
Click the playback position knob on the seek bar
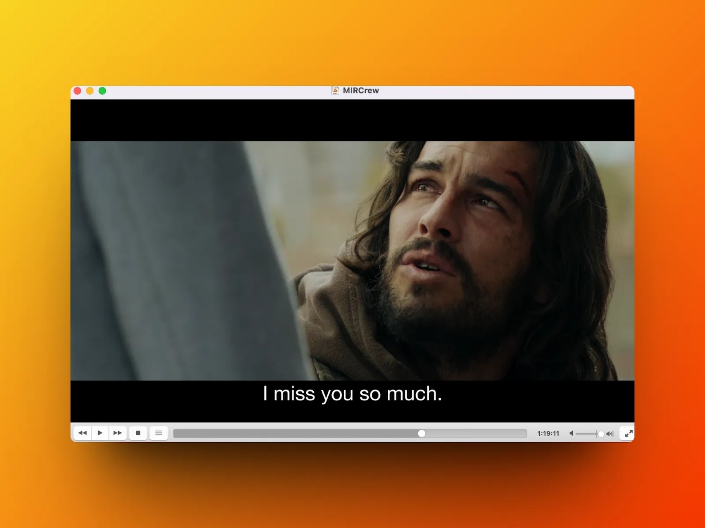click(x=422, y=433)
